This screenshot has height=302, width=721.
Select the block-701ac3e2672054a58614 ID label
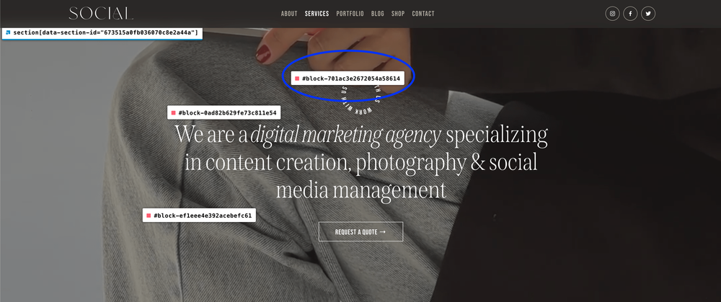[x=348, y=79]
